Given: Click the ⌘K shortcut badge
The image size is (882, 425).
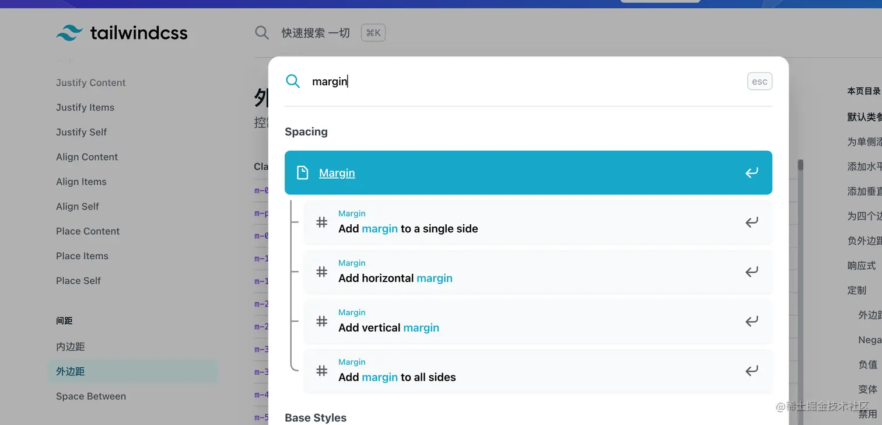Looking at the screenshot, I should [373, 33].
